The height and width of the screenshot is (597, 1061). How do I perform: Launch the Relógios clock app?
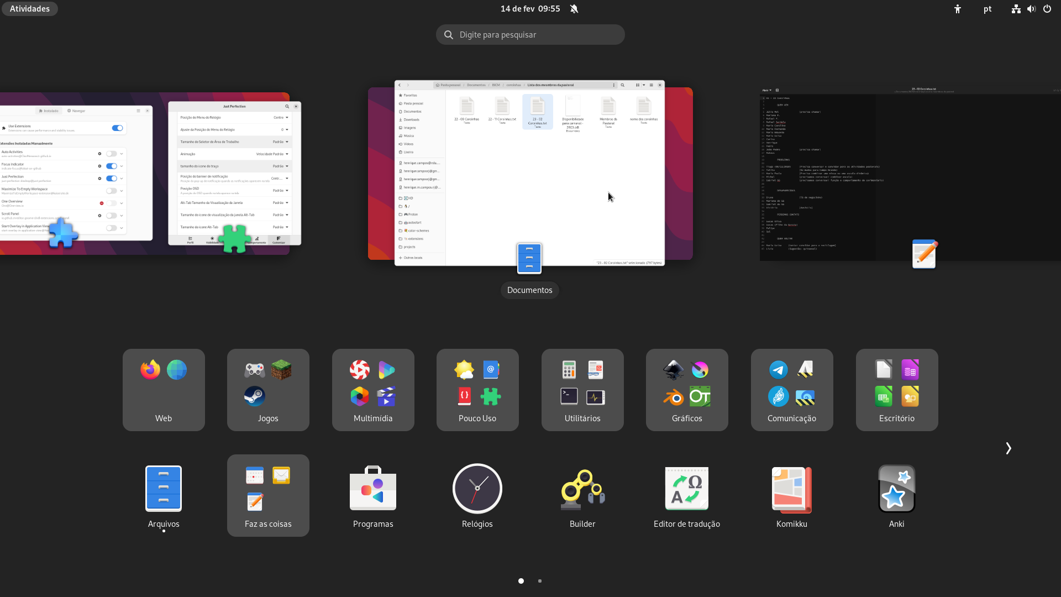pos(477,489)
